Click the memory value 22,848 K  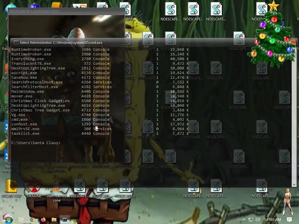(179, 49)
